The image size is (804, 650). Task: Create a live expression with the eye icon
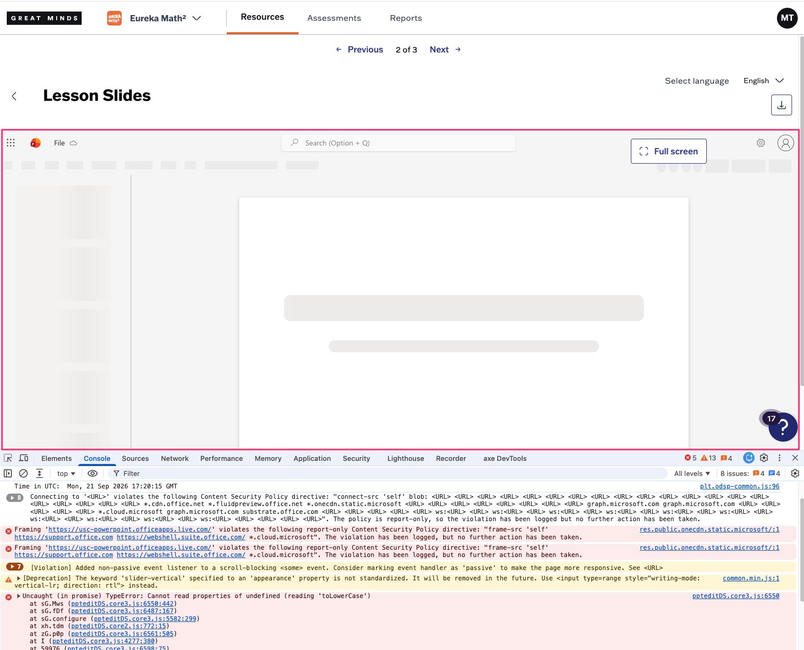(93, 473)
